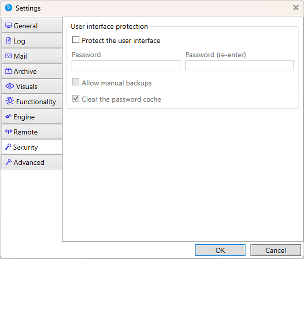The height and width of the screenshot is (335, 304).
Task: Focus the Password input field
Action: pyautogui.click(x=126, y=65)
